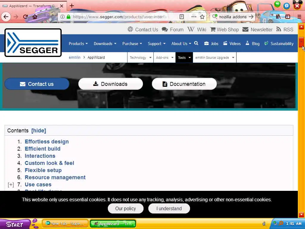Expand the Downloads navigation menu

pyautogui.click(x=105, y=44)
